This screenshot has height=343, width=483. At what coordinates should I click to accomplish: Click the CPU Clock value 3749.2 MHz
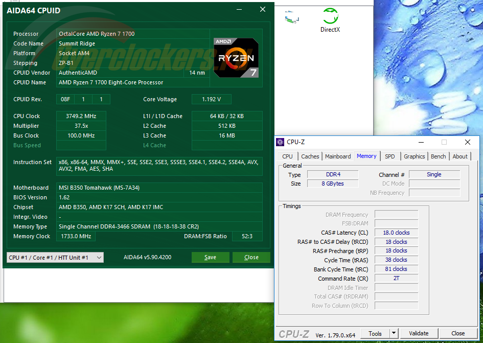point(81,116)
